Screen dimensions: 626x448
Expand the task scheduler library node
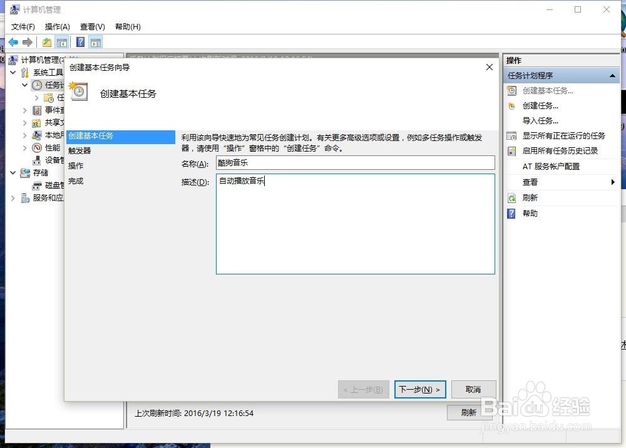pyautogui.click(x=36, y=98)
